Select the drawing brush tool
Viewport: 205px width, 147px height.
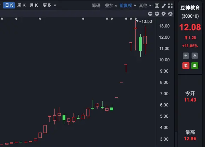(x=164, y=6)
